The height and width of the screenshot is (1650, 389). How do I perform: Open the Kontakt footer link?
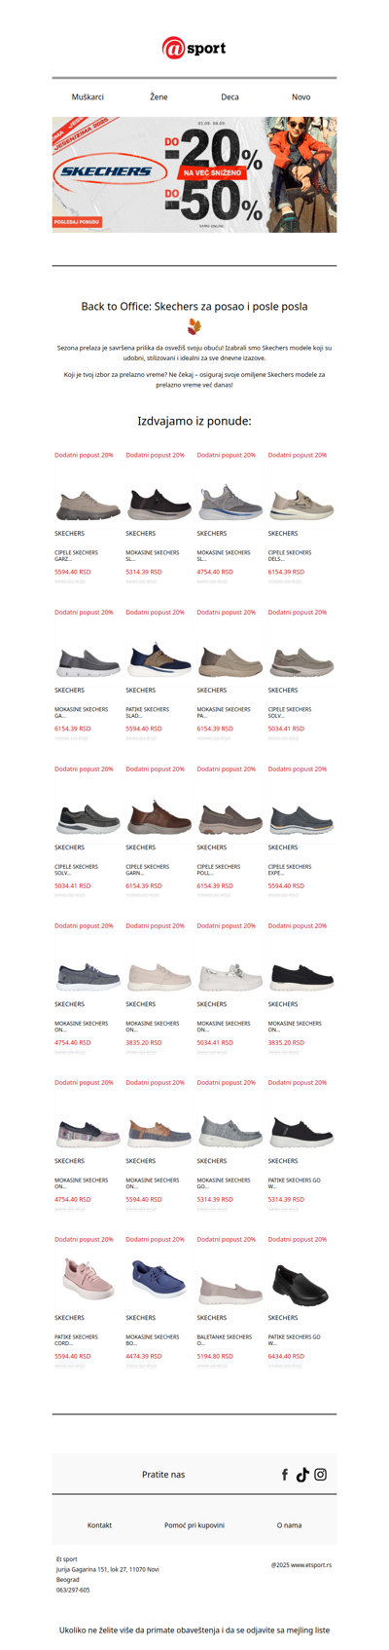click(99, 1525)
